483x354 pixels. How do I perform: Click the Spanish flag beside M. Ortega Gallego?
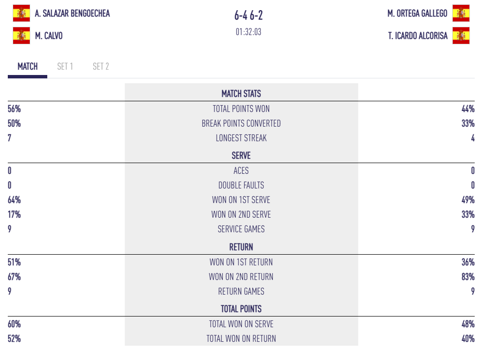pos(461,14)
